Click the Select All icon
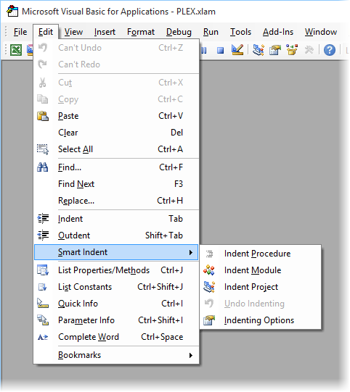 (x=43, y=149)
